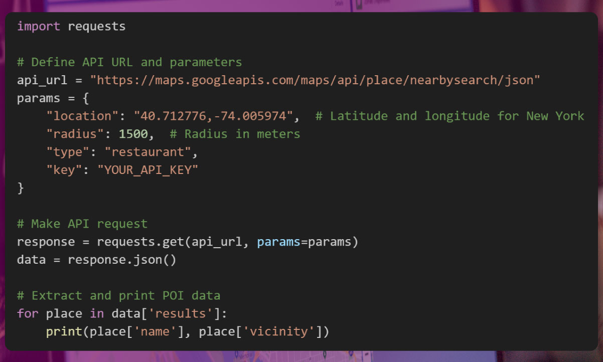Click the coordinates string "40.712776,-74.005974"

213,116
